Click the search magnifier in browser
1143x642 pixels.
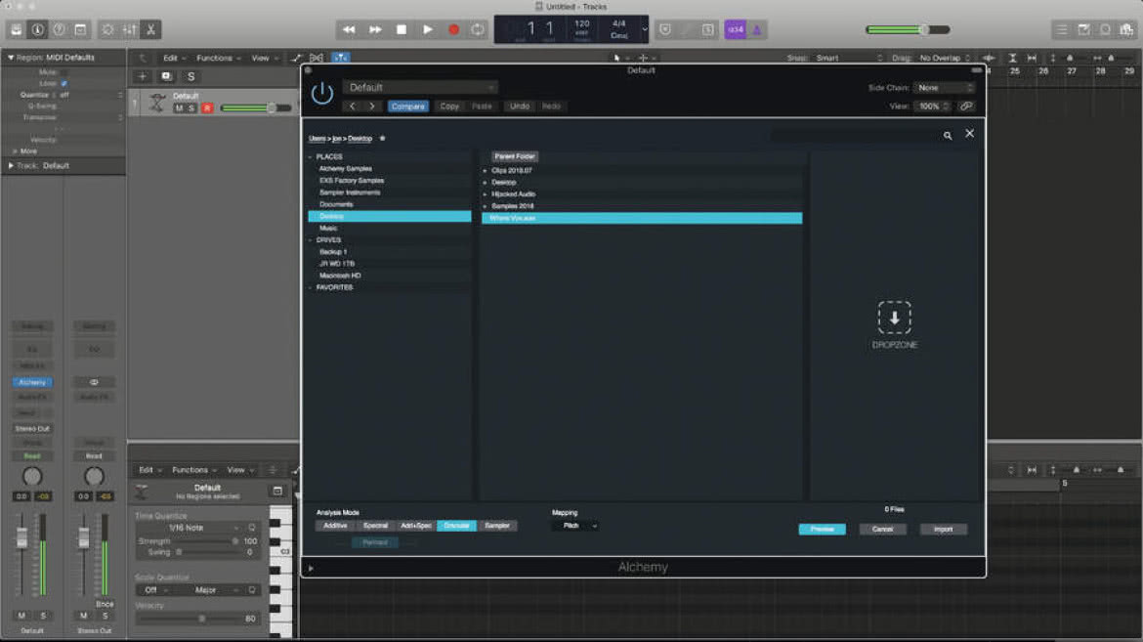pyautogui.click(x=948, y=136)
